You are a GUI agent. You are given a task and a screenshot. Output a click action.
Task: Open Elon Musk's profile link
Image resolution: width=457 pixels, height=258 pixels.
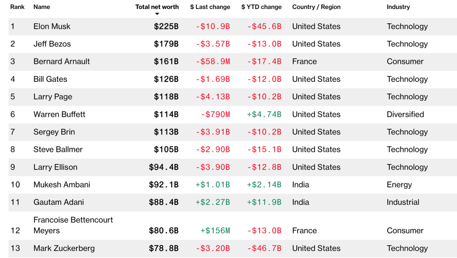click(x=52, y=26)
